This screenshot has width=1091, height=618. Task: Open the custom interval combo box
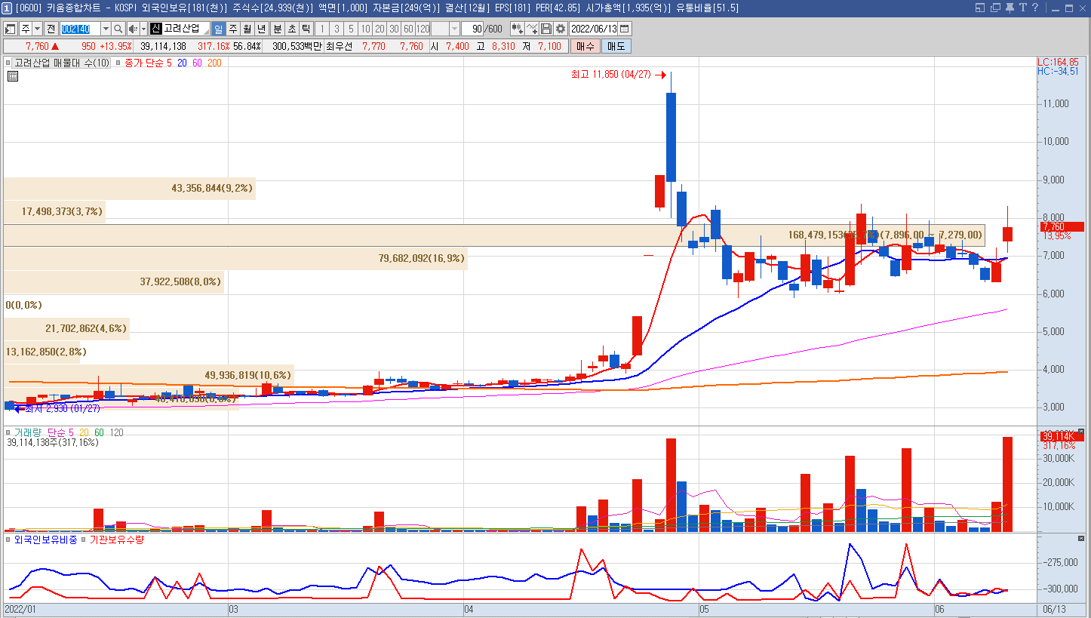(x=446, y=29)
